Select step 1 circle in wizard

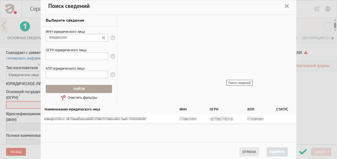tap(25, 26)
